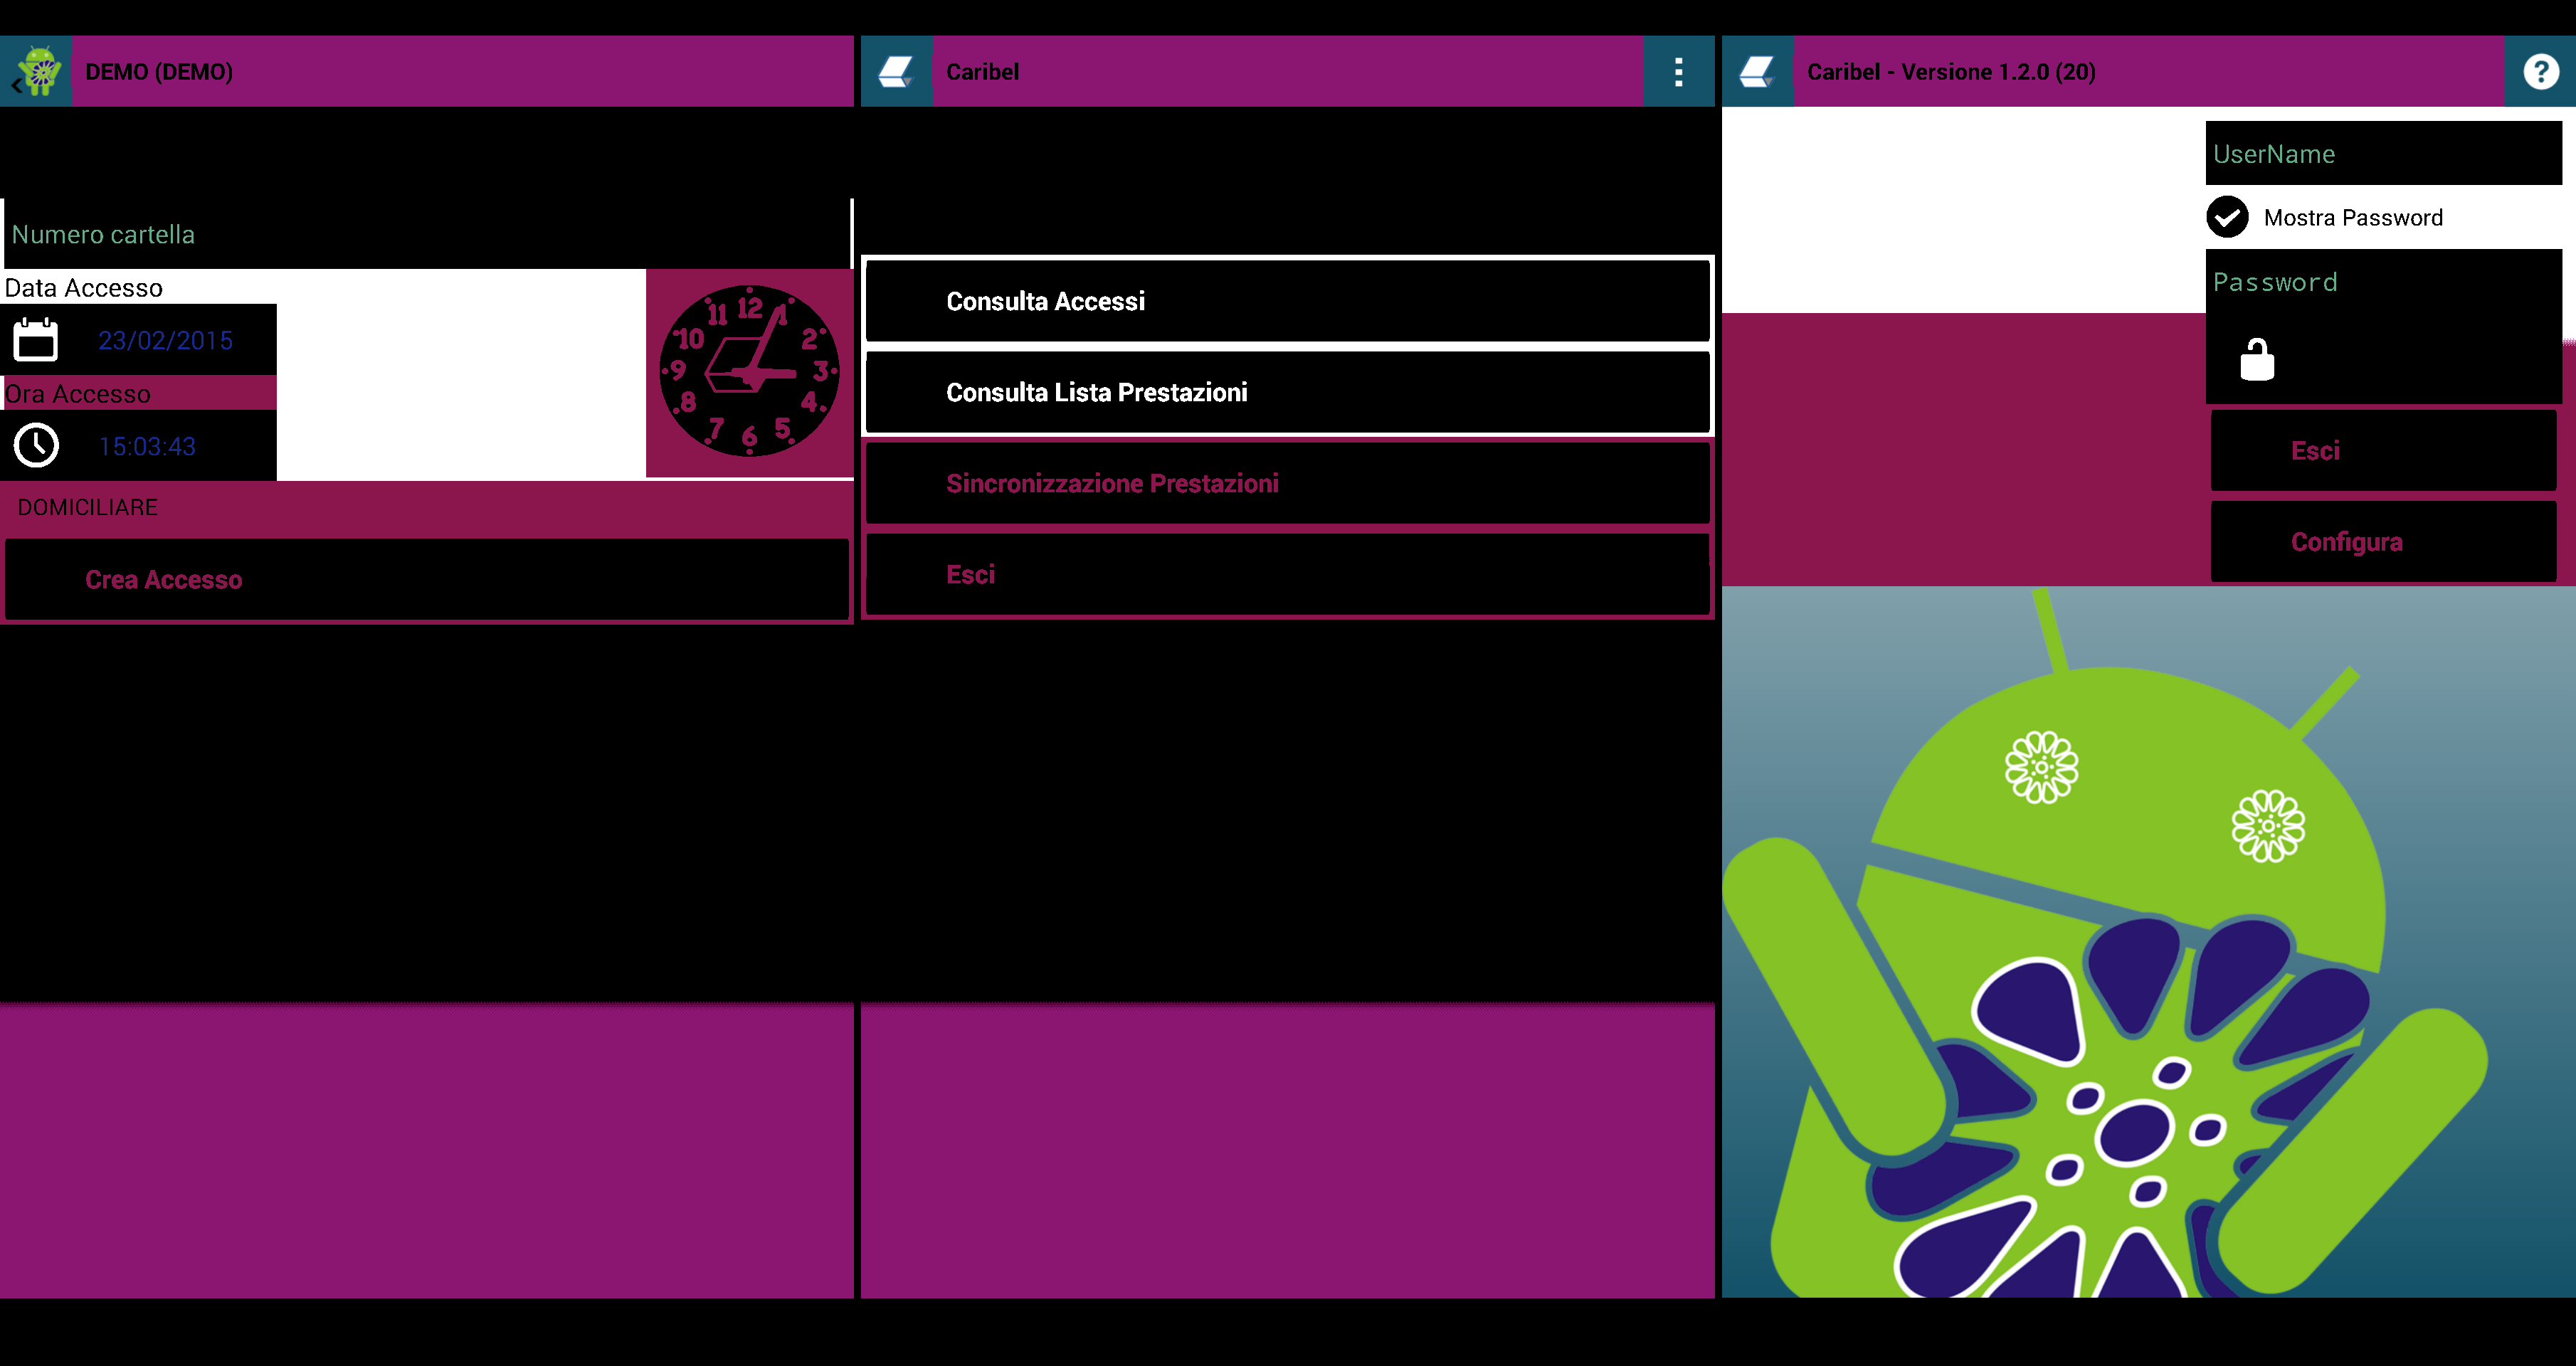Open Consulta Accessi

point(1287,301)
